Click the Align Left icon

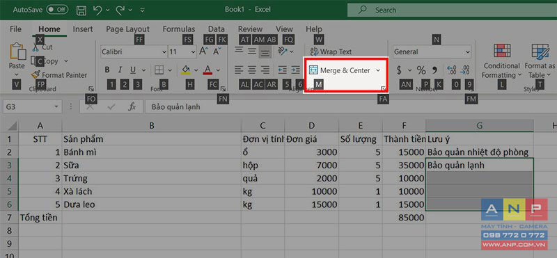239,70
